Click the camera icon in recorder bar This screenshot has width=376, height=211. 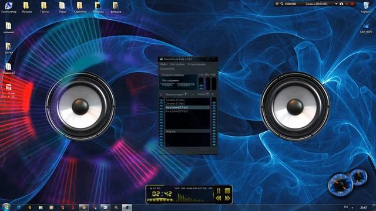[x=341, y=4]
